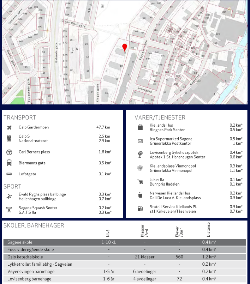Click the S.A.T.S Ila entry
This screenshot has height=284, width=250.
point(27,212)
